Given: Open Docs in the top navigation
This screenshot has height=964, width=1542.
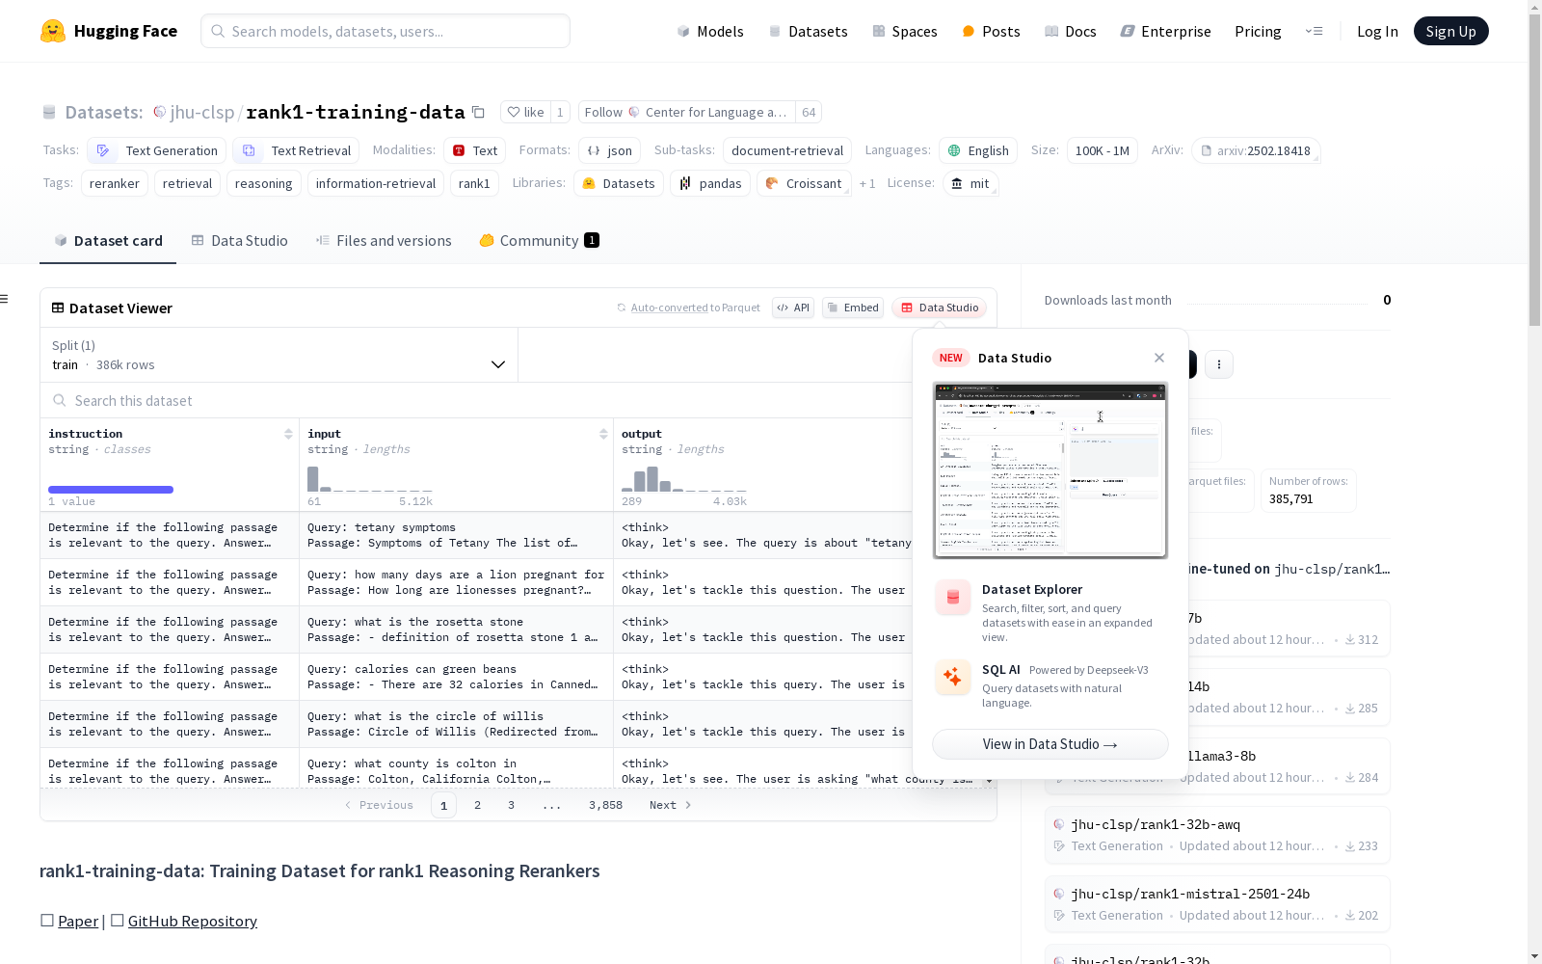Looking at the screenshot, I should pyautogui.click(x=1071, y=31).
